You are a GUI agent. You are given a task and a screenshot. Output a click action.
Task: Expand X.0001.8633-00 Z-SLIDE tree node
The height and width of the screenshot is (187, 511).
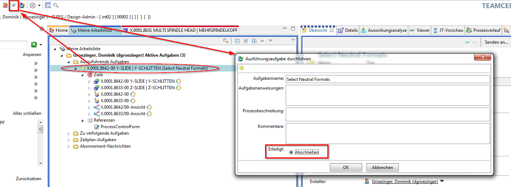pyautogui.click(x=89, y=88)
